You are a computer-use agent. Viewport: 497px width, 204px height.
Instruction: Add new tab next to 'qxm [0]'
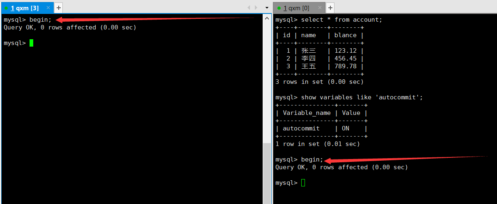pyautogui.click(x=330, y=8)
